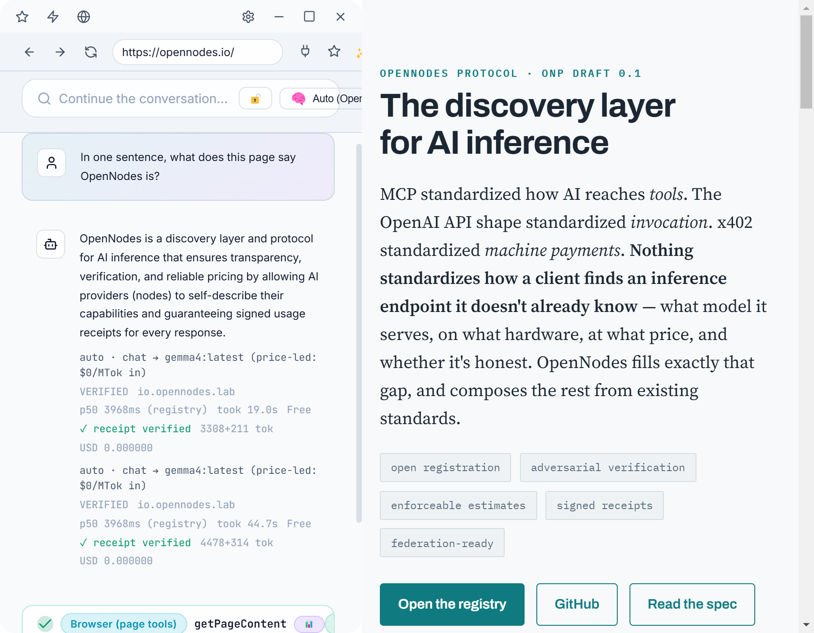Click the adversarial verification tag
814x633 pixels.
click(x=608, y=468)
